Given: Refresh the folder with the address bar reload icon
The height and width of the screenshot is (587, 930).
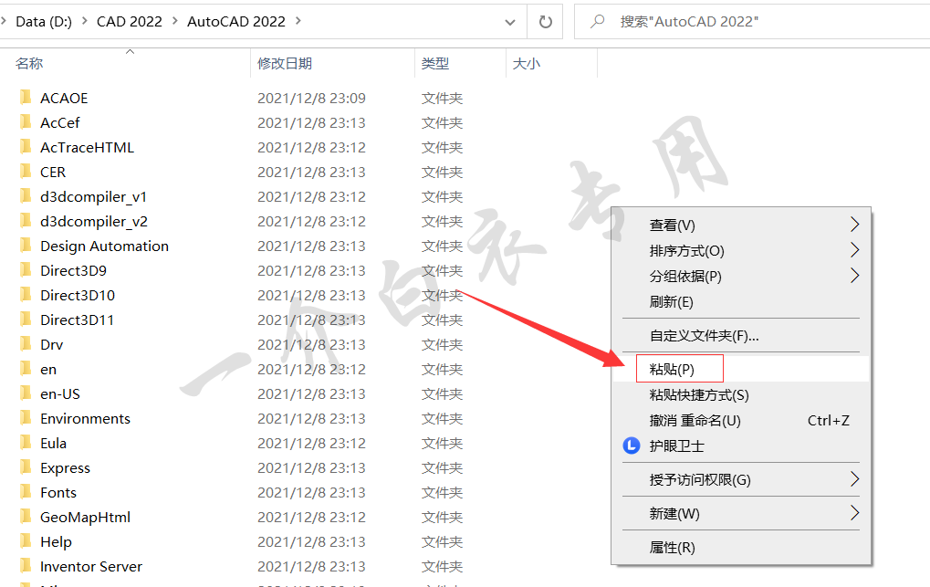Looking at the screenshot, I should [545, 22].
